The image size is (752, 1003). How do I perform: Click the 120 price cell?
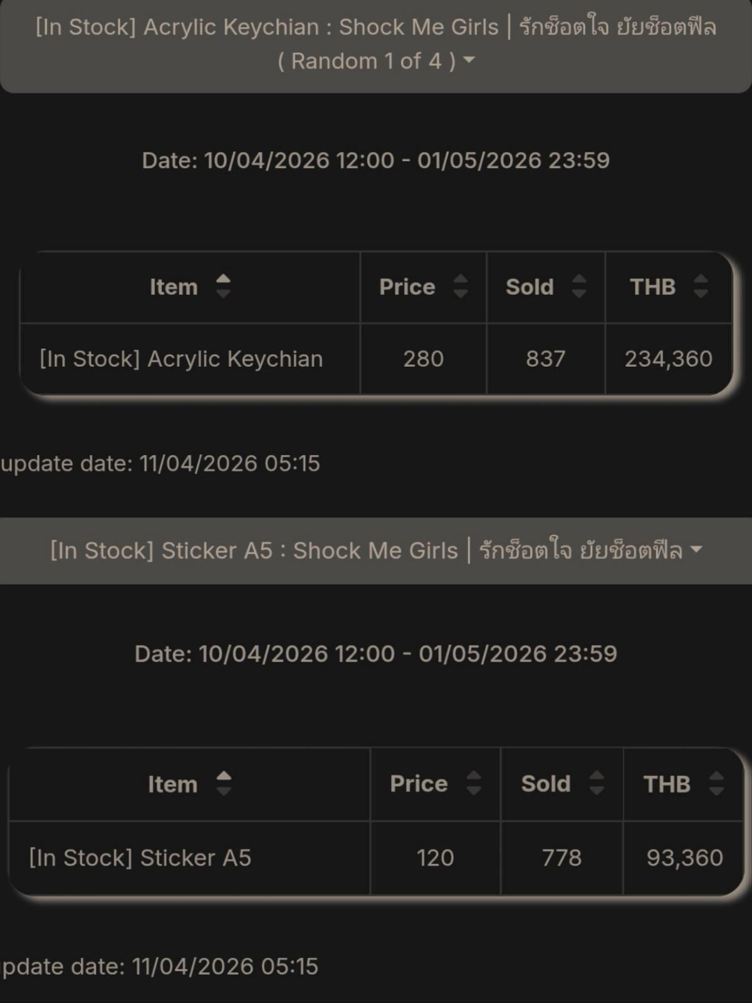[435, 858]
